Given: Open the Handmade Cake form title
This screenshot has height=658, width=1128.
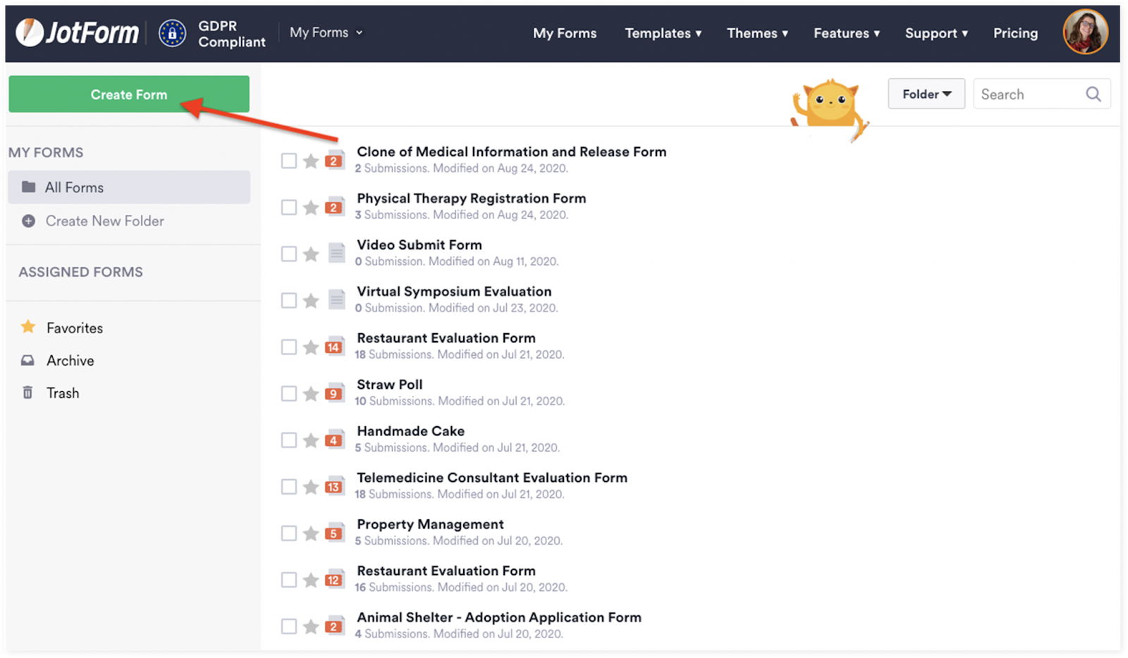Looking at the screenshot, I should pos(410,430).
